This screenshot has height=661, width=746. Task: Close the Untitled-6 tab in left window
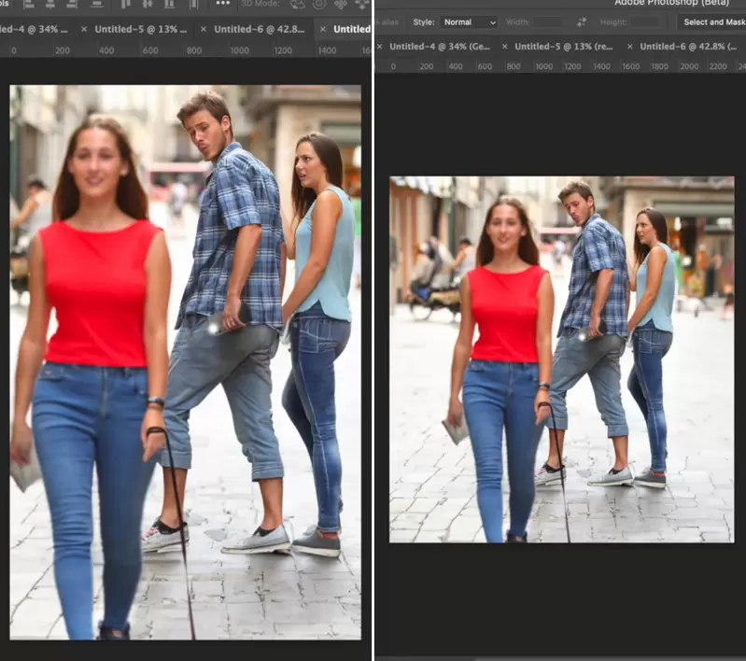(204, 29)
